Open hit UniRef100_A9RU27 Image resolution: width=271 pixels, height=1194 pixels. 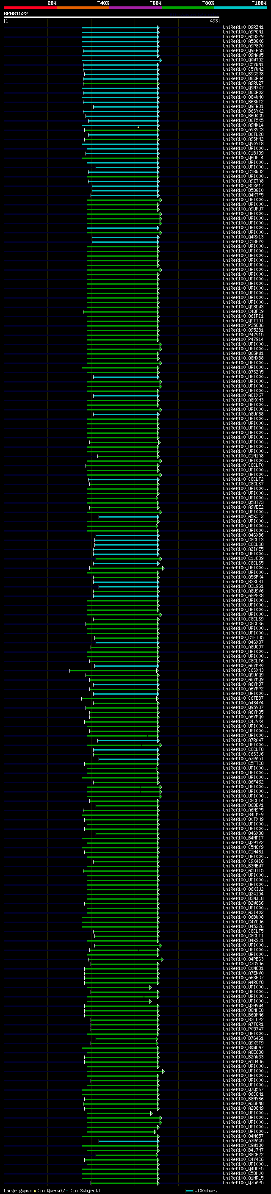243,83
